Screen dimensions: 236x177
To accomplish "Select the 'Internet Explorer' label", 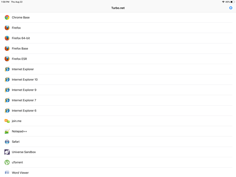I will tap(23, 69).
